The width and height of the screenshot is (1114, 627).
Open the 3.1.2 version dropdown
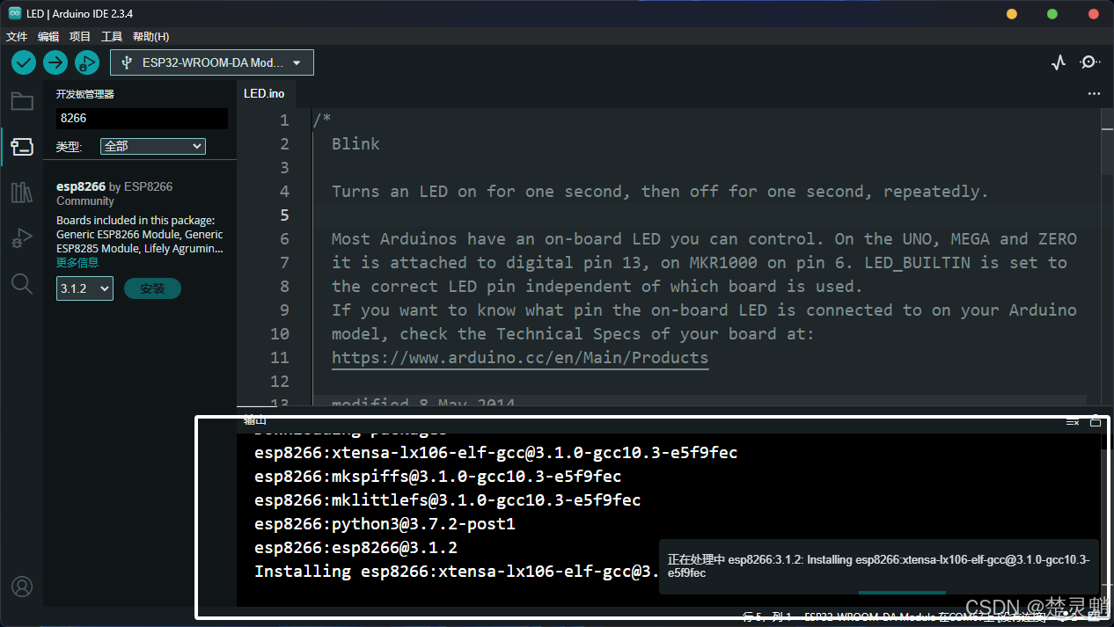tap(85, 288)
